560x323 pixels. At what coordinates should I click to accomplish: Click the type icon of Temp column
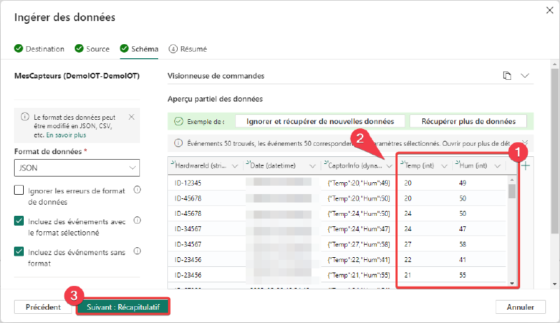[x=402, y=163]
